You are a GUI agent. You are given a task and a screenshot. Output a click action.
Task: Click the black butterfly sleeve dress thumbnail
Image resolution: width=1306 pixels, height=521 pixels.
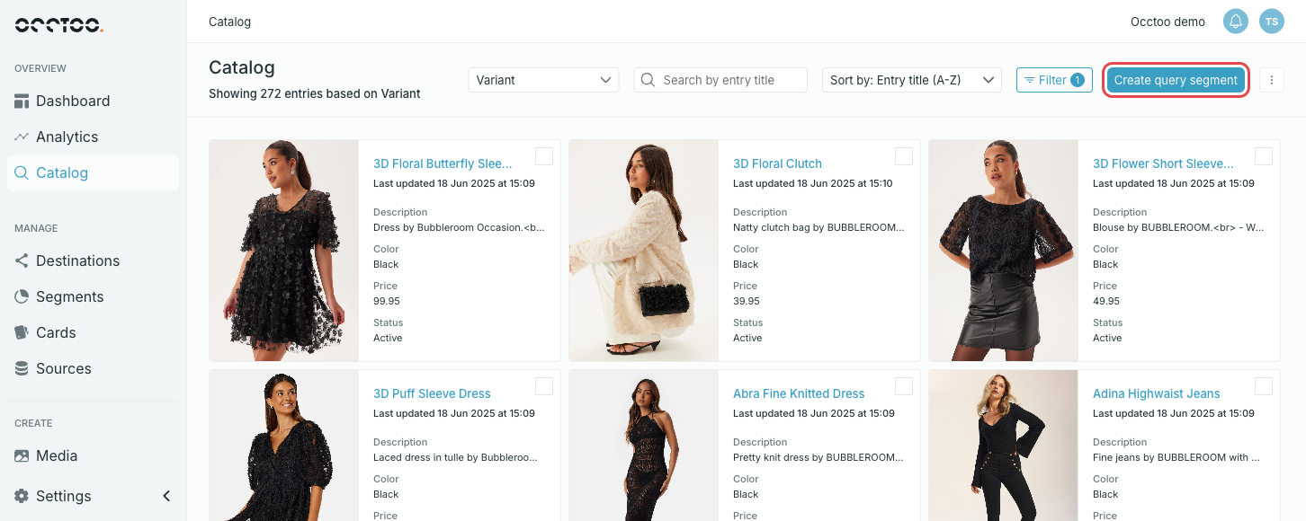[x=284, y=251]
